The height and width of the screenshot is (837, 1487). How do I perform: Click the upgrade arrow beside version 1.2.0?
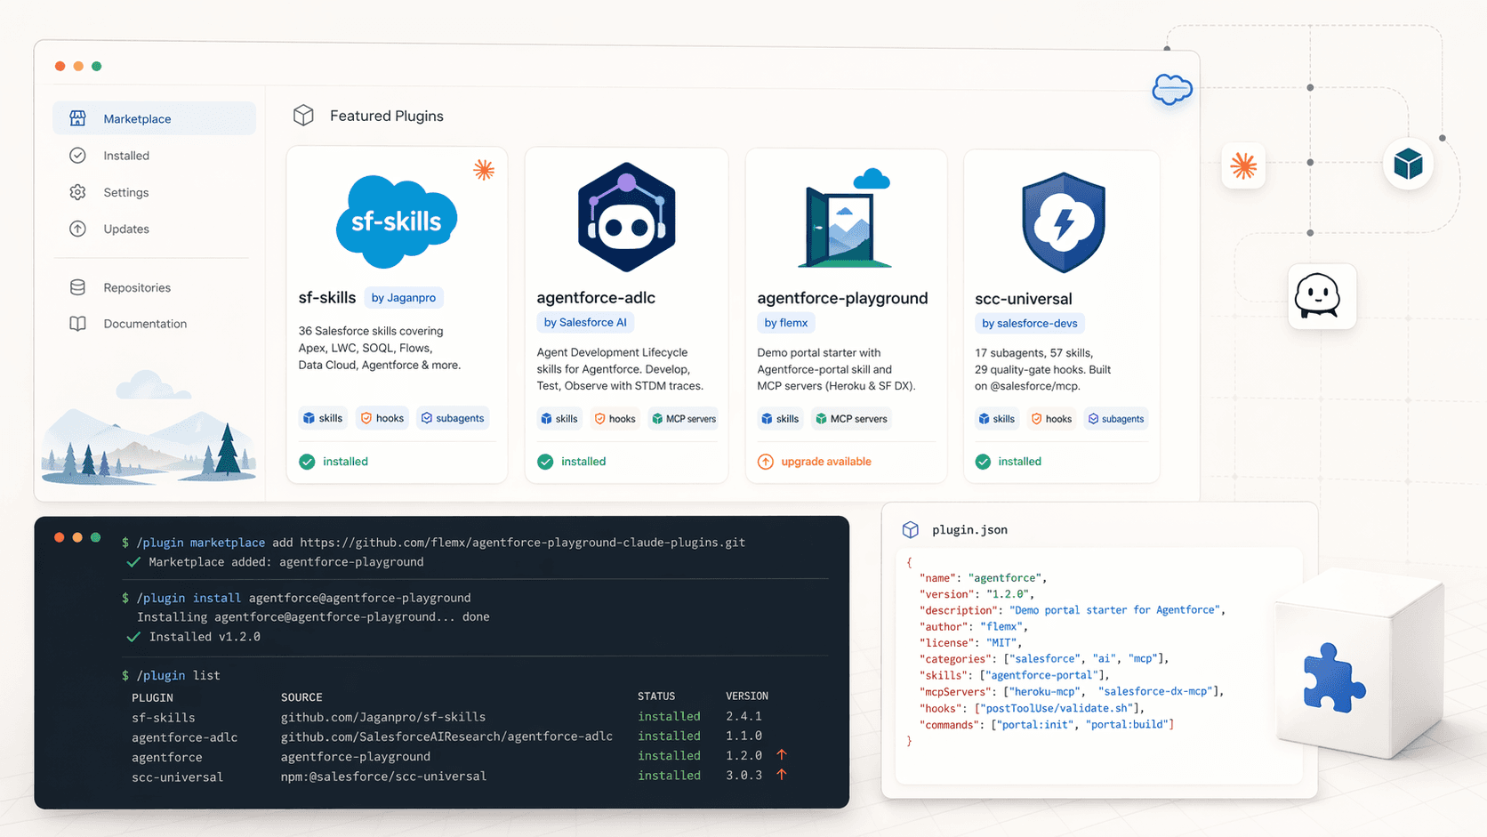[x=782, y=755]
